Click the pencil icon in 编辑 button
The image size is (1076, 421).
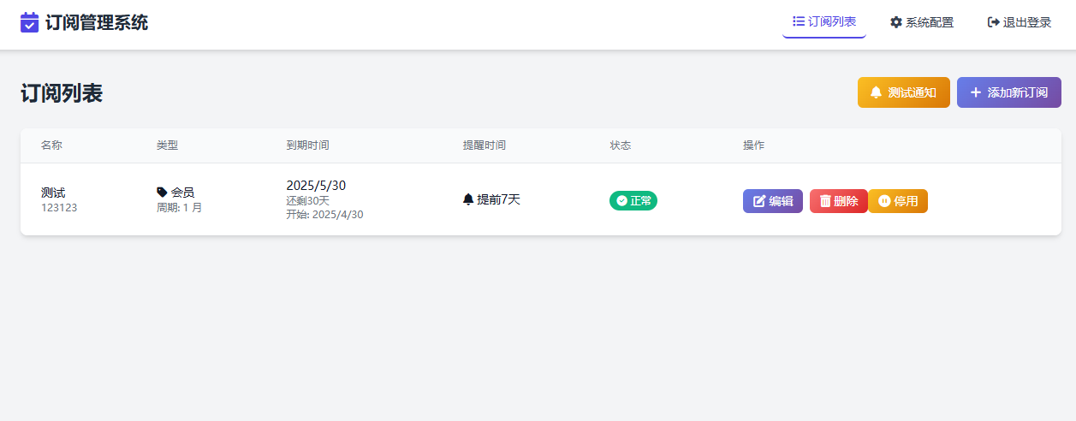pos(758,201)
